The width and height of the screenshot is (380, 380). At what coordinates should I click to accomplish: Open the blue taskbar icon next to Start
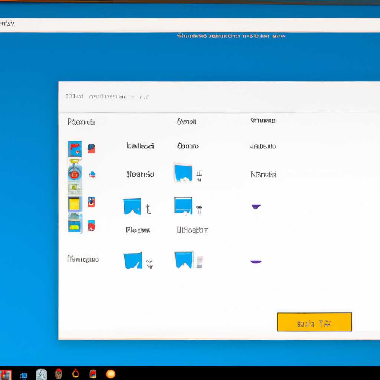click(x=23, y=375)
